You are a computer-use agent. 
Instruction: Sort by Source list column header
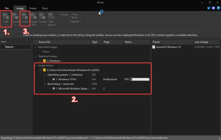pyautogui.click(x=62, y=42)
